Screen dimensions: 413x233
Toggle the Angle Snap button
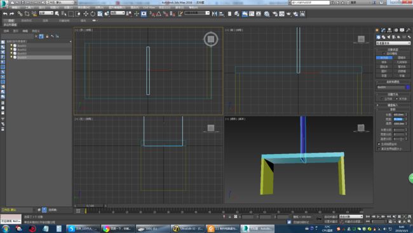(159, 14)
